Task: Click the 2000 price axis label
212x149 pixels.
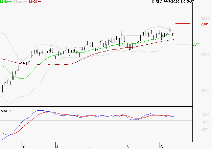Action: [205, 90]
